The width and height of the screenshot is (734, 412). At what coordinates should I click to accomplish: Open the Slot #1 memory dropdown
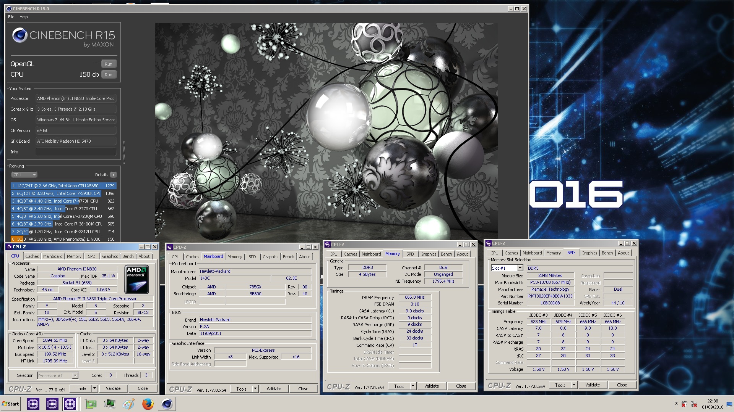[520, 268]
